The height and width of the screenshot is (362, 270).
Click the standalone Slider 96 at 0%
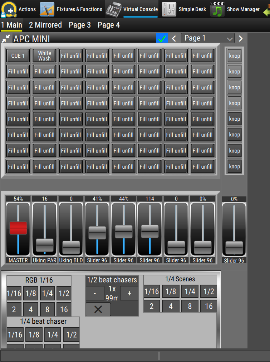click(234, 248)
